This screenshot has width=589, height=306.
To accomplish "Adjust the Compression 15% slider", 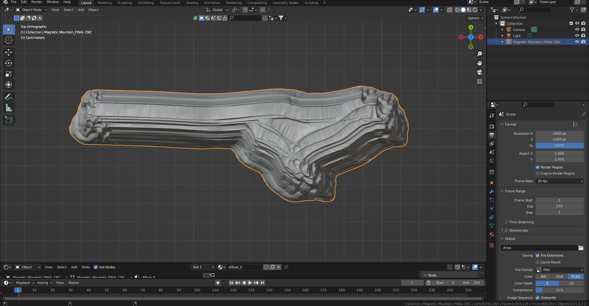I will (x=560, y=290).
